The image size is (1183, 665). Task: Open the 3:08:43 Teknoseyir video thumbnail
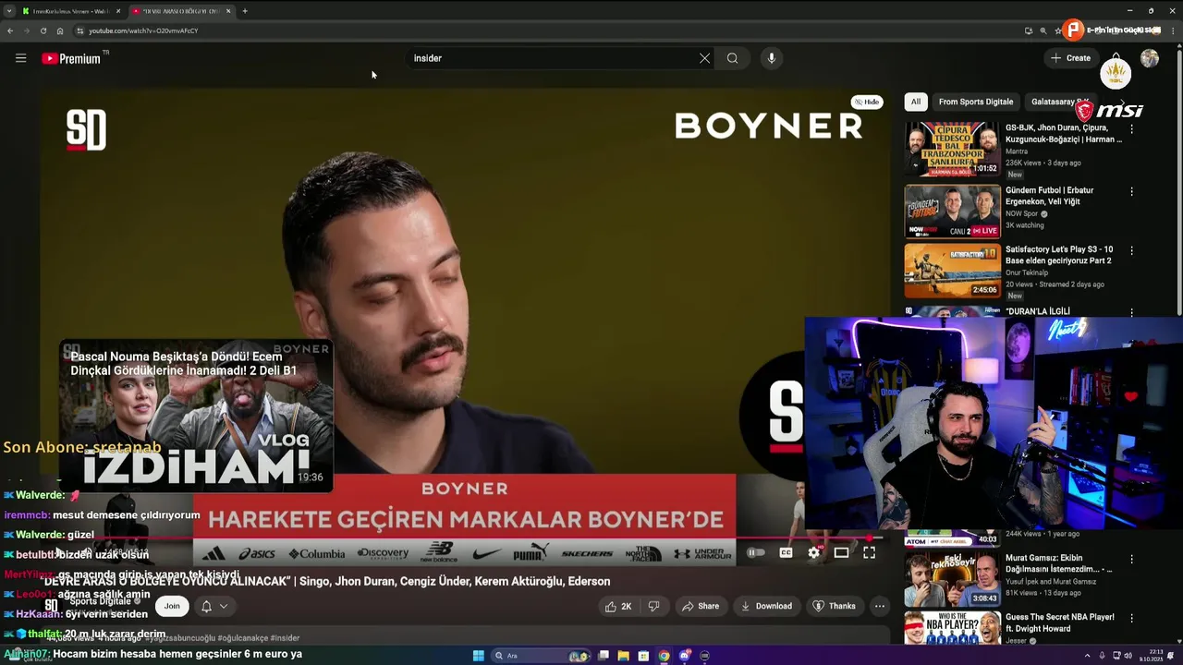(x=952, y=578)
